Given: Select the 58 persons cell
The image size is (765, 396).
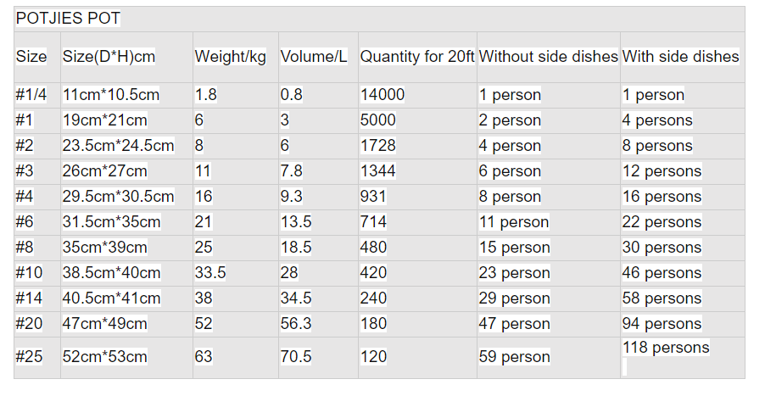Looking at the screenshot, I should [662, 298].
